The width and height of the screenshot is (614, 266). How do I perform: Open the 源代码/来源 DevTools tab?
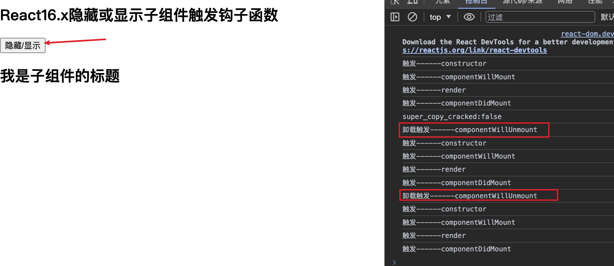coord(523,2)
